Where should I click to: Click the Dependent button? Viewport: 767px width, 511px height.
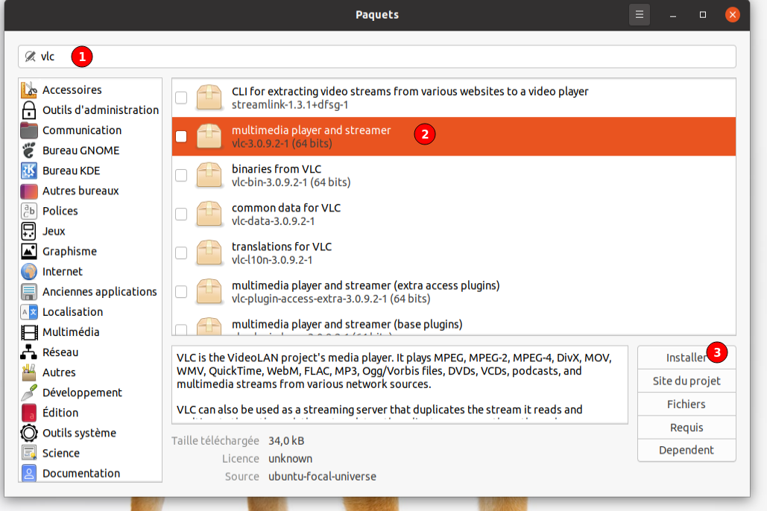(x=686, y=450)
